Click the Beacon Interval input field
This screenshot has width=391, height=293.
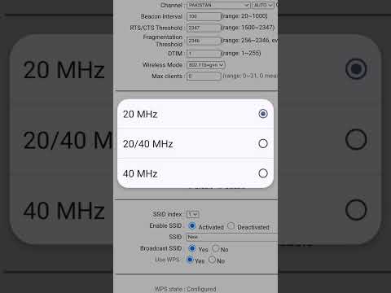[x=204, y=16]
